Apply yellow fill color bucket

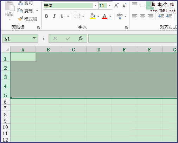(93, 16)
